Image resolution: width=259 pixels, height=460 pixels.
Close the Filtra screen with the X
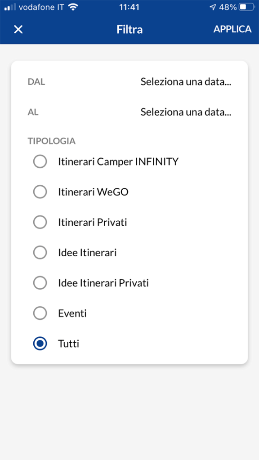click(x=17, y=29)
